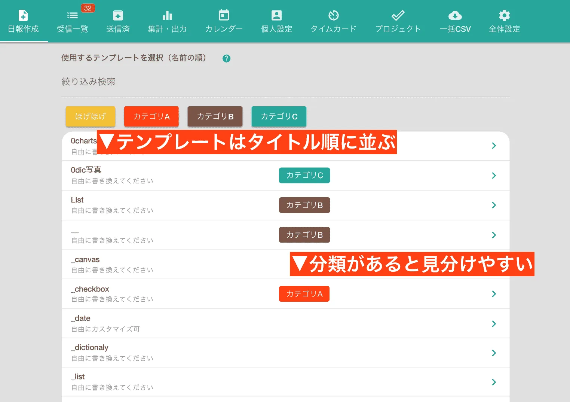Expand the 0dic写真 template row
570x402 pixels.
pyautogui.click(x=494, y=175)
